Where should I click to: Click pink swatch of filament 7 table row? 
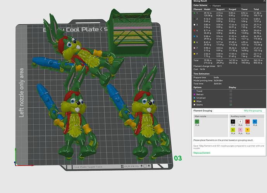coord(195,48)
